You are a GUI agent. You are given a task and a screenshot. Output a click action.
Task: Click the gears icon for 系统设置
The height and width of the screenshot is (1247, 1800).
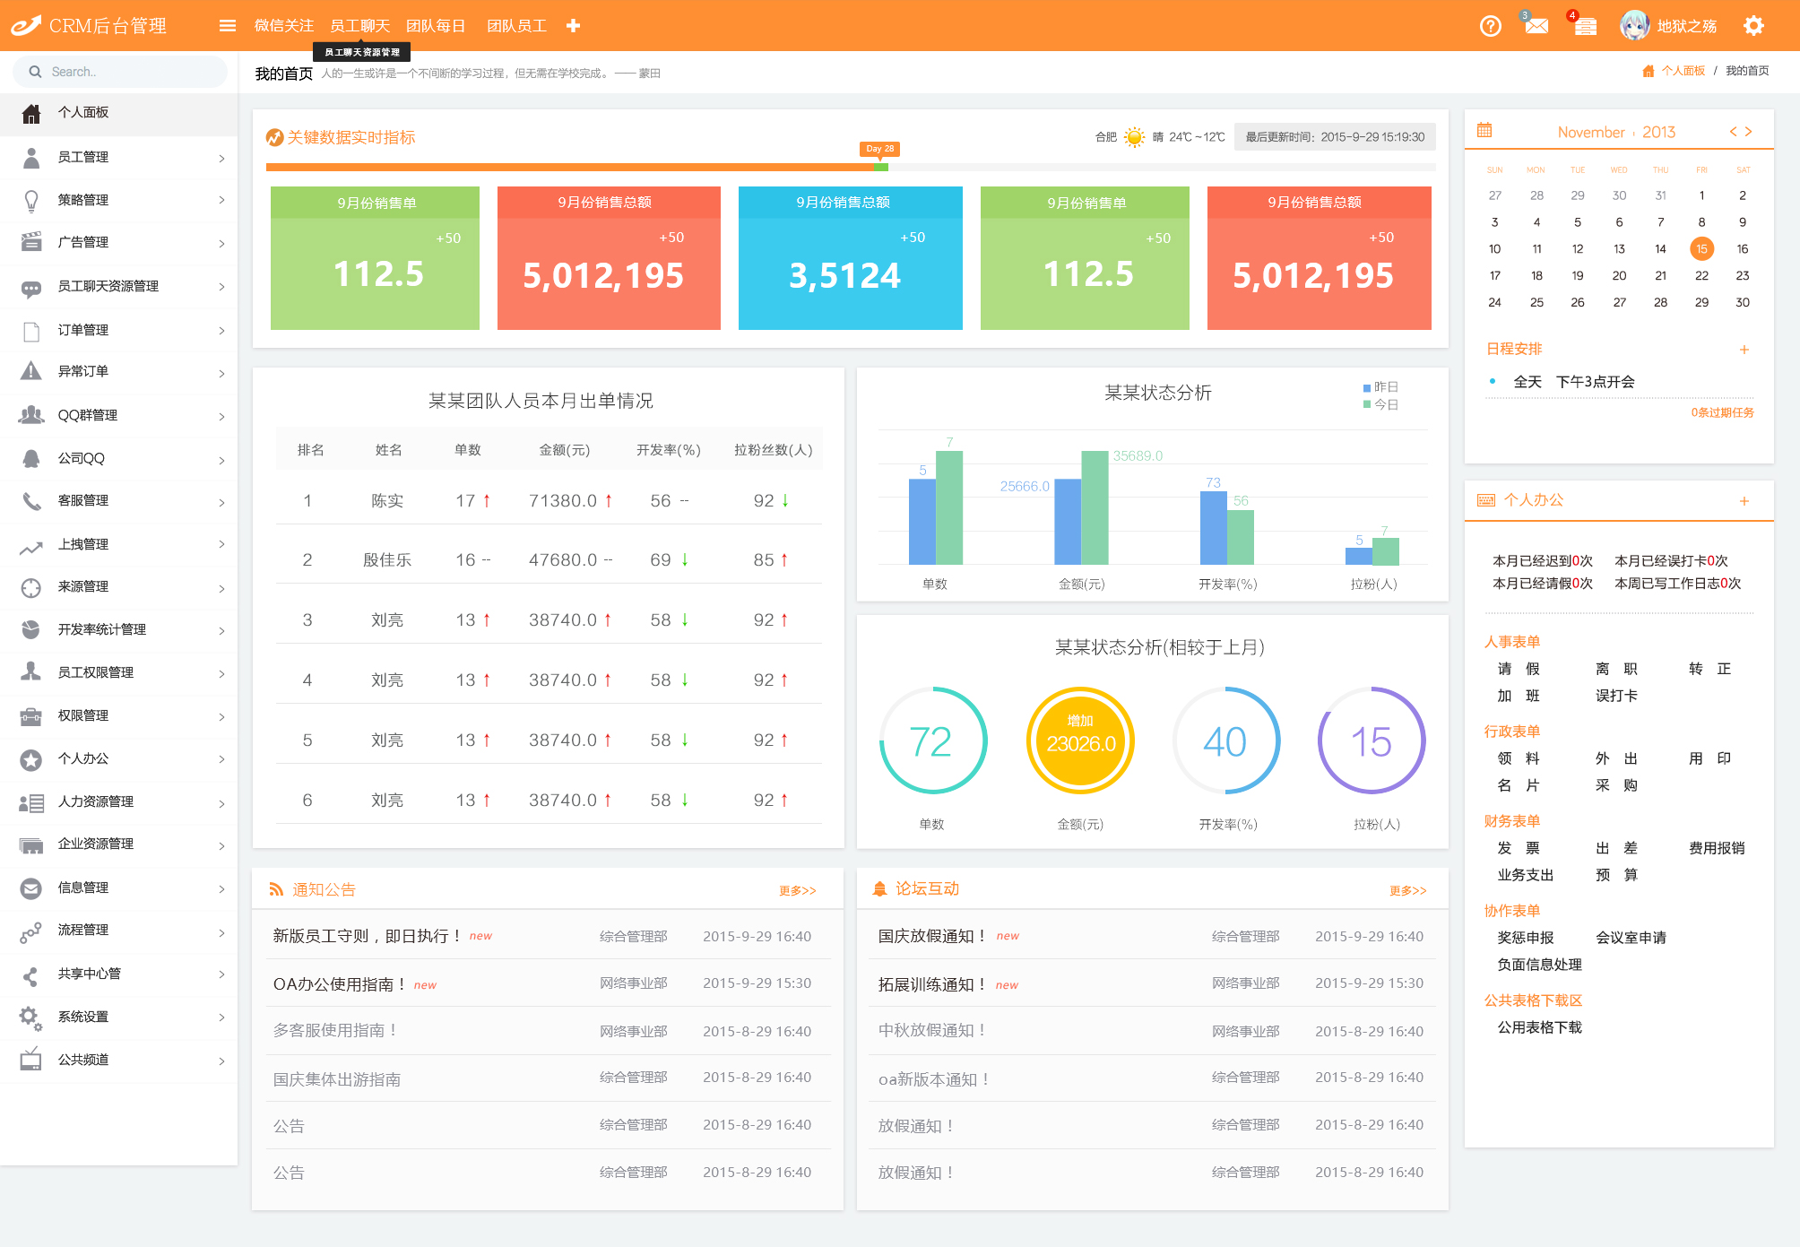(31, 1018)
